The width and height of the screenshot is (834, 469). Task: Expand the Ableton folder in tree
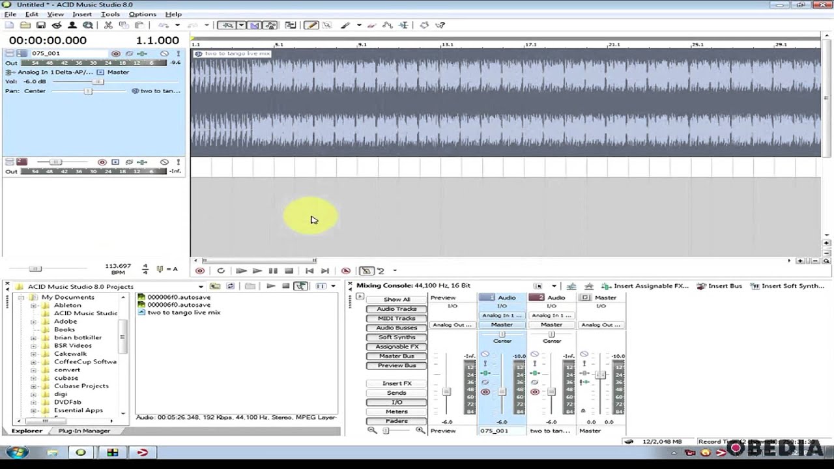33,306
